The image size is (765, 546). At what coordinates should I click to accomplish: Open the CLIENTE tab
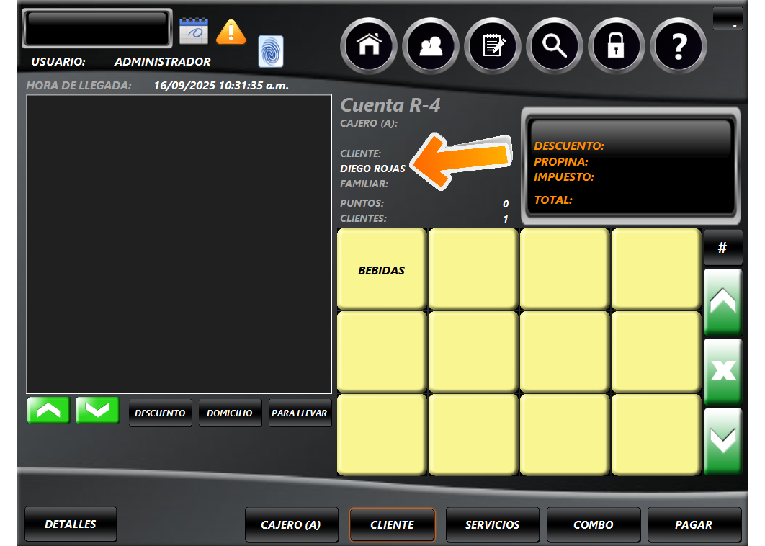(x=392, y=525)
